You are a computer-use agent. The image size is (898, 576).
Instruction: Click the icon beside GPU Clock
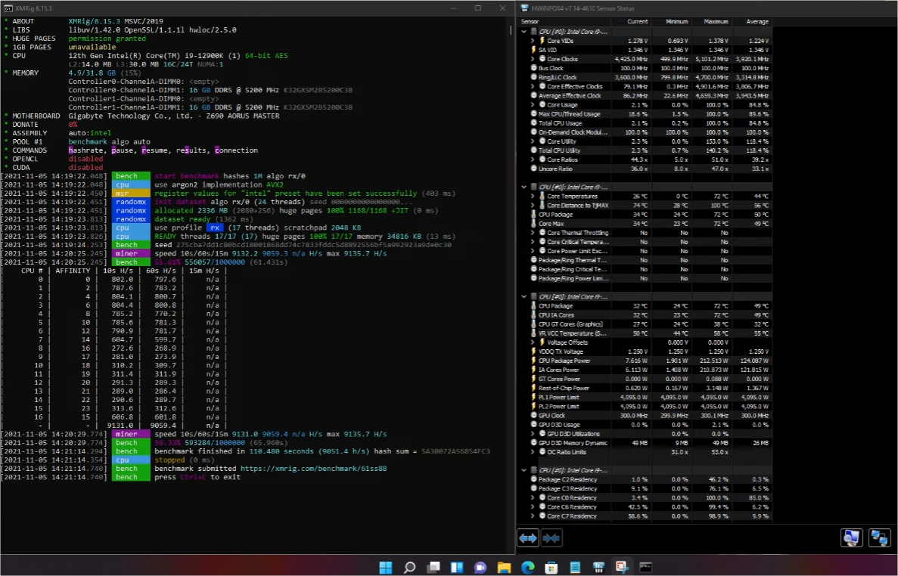coord(534,416)
